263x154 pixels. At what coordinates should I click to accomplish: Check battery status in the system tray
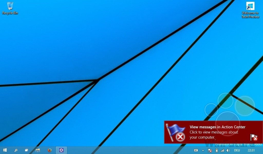pyautogui.click(x=216, y=150)
